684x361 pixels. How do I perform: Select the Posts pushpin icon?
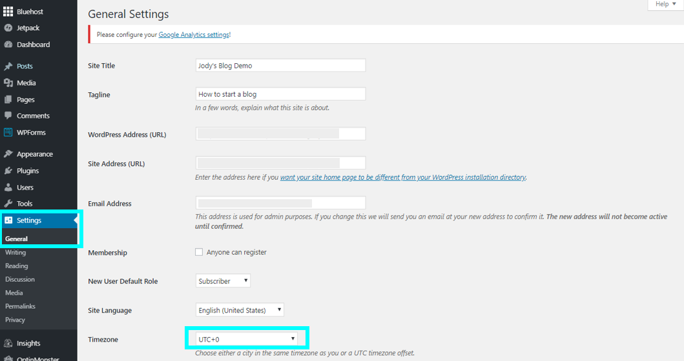click(x=8, y=66)
